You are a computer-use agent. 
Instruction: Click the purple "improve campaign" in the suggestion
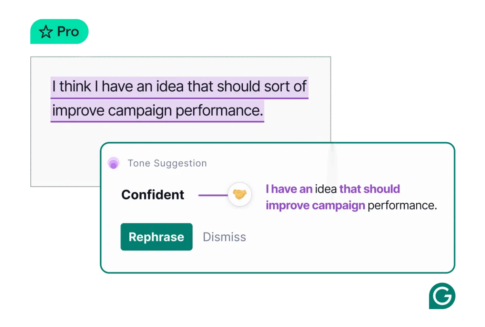click(x=315, y=205)
